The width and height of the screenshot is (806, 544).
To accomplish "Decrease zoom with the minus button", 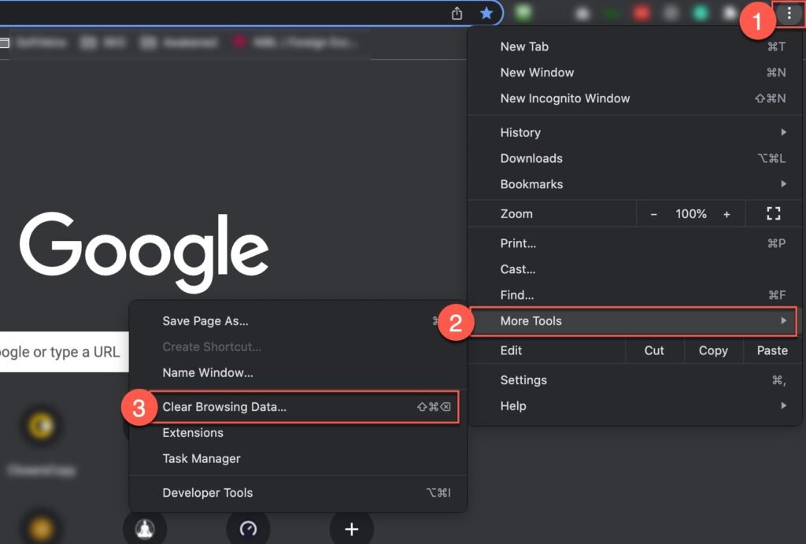I will click(653, 214).
